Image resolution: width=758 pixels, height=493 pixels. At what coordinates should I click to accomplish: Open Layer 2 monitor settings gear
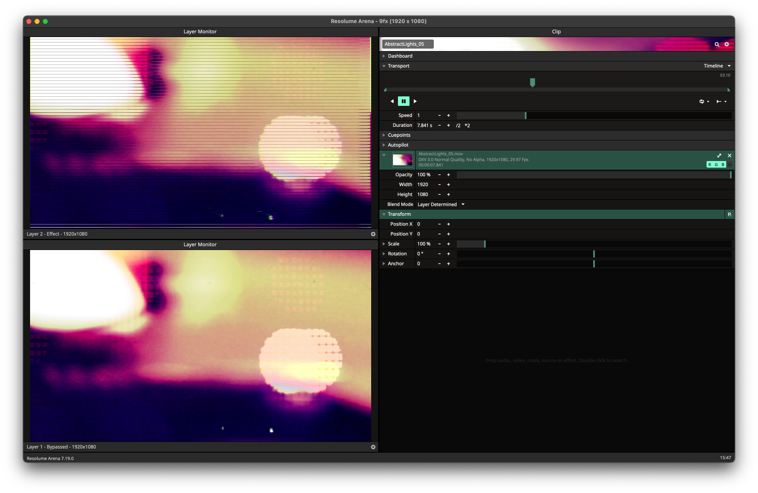pyautogui.click(x=373, y=234)
